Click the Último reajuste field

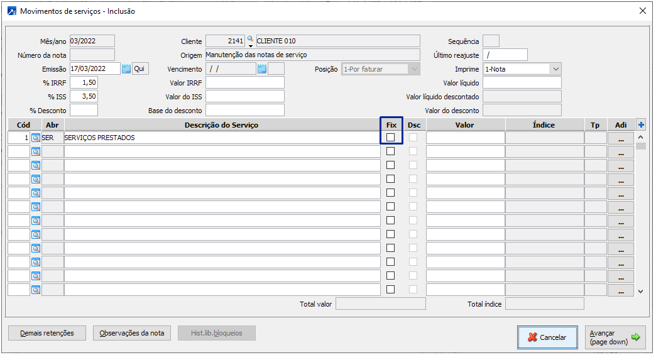pyautogui.click(x=505, y=55)
